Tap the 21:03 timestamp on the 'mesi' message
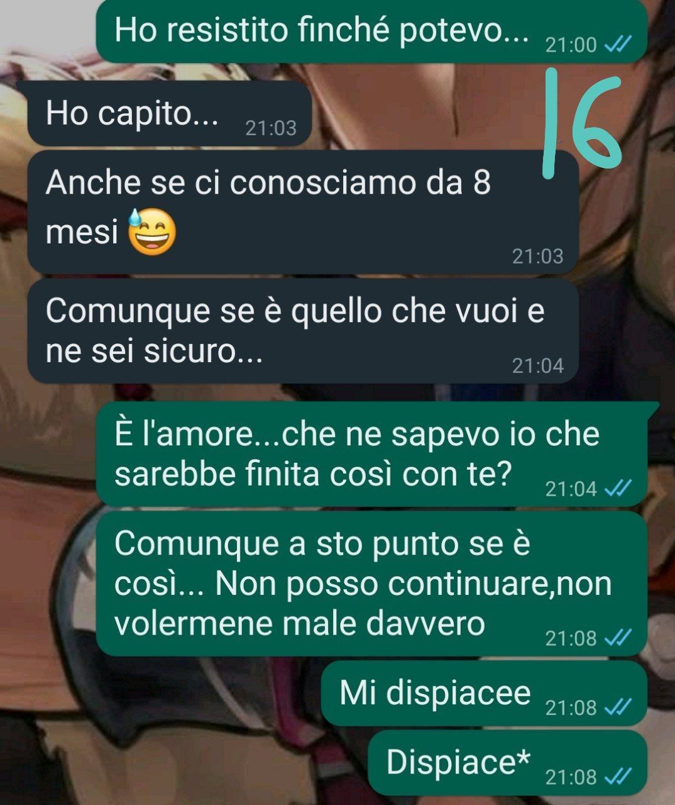This screenshot has width=675, height=805. pos(538,257)
